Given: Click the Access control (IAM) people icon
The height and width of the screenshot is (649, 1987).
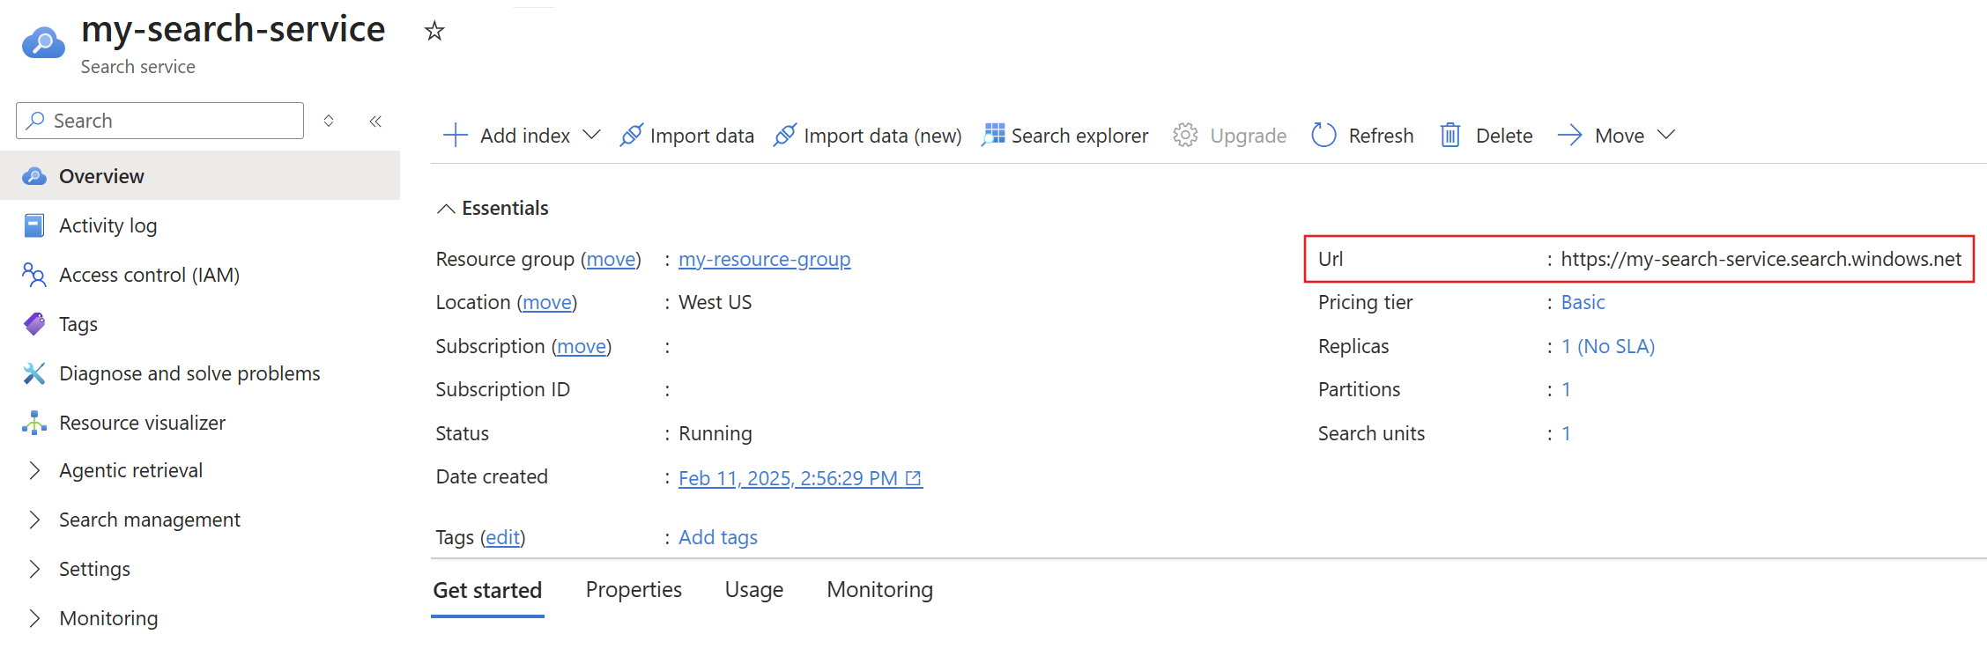Looking at the screenshot, I should (34, 275).
